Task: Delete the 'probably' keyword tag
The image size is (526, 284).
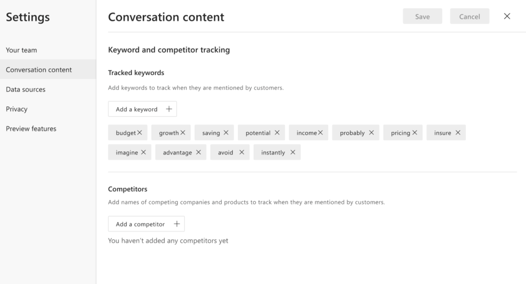Action: [371, 133]
